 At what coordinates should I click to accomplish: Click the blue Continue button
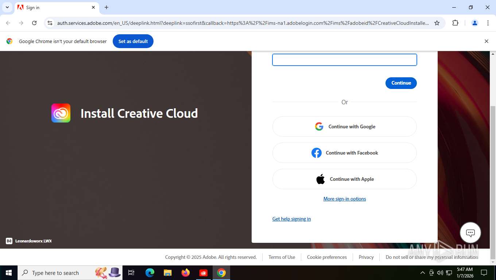401,83
